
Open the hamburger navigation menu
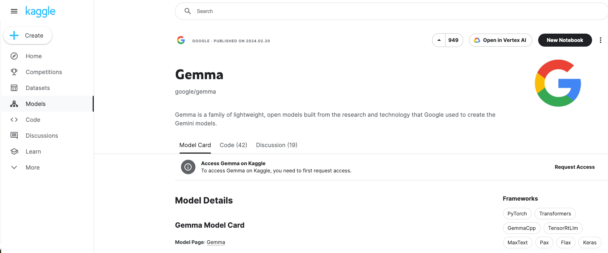click(x=14, y=11)
